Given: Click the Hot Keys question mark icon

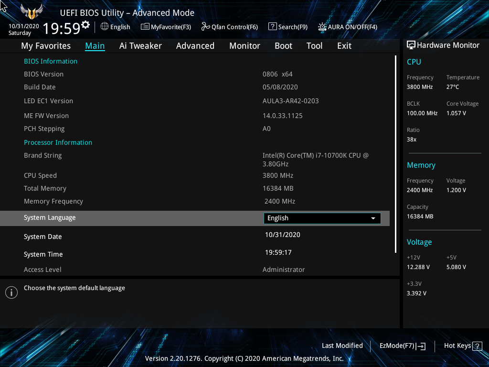Looking at the screenshot, I should pyautogui.click(x=477, y=346).
